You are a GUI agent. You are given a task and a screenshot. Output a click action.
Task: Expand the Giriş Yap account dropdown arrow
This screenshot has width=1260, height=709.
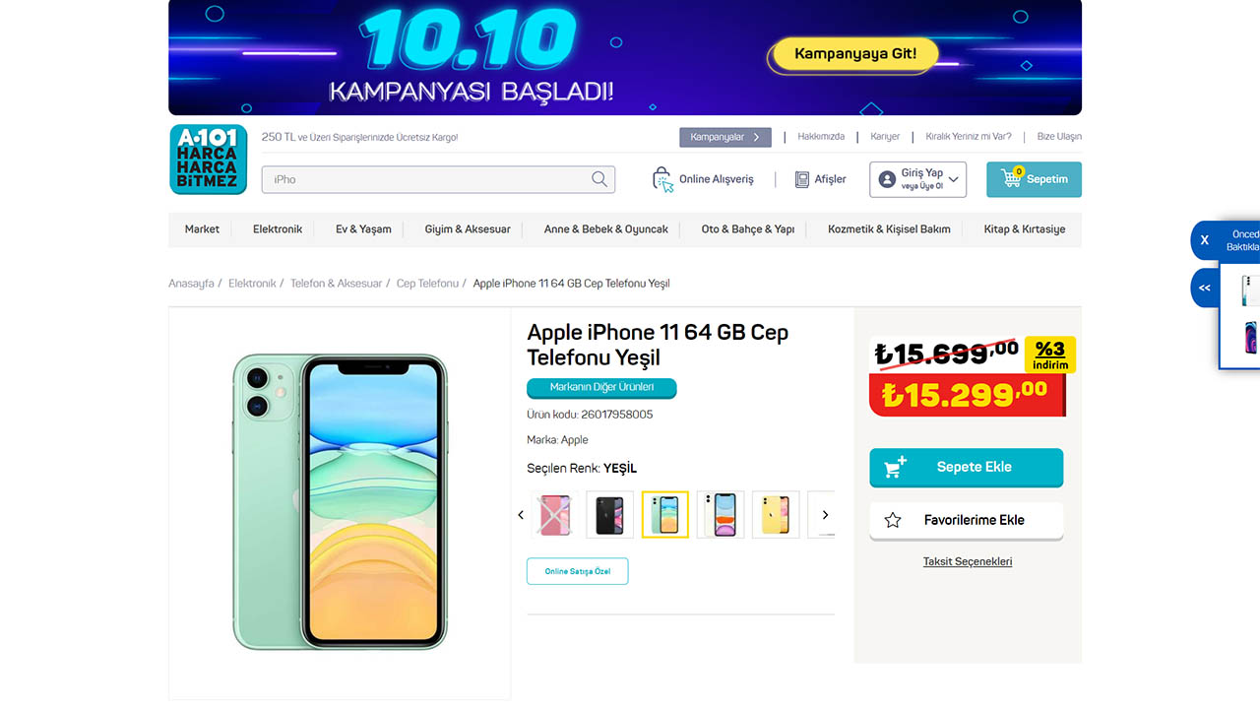[x=952, y=179]
